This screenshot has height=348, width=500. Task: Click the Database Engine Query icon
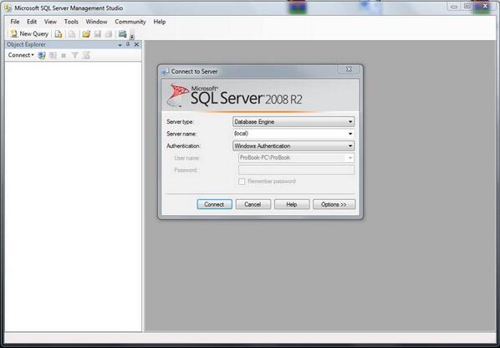(59, 33)
